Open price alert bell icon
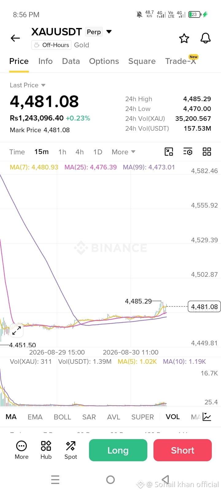 [x=206, y=38]
